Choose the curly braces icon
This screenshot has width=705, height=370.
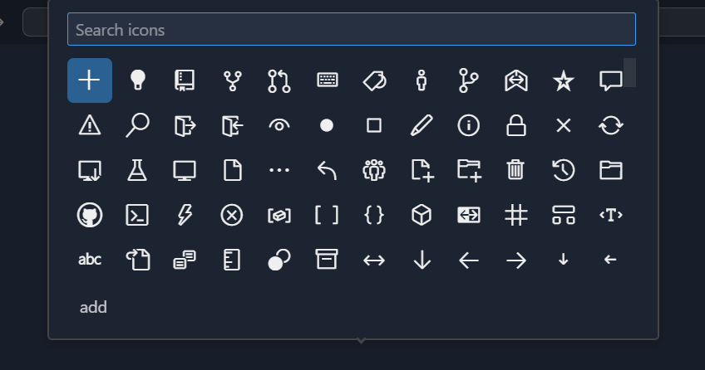pyautogui.click(x=374, y=215)
